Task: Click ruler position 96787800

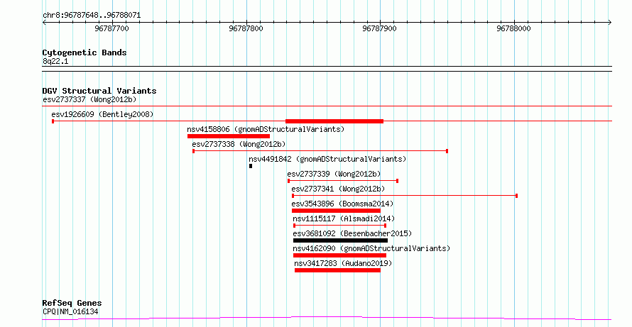Action: click(x=246, y=28)
